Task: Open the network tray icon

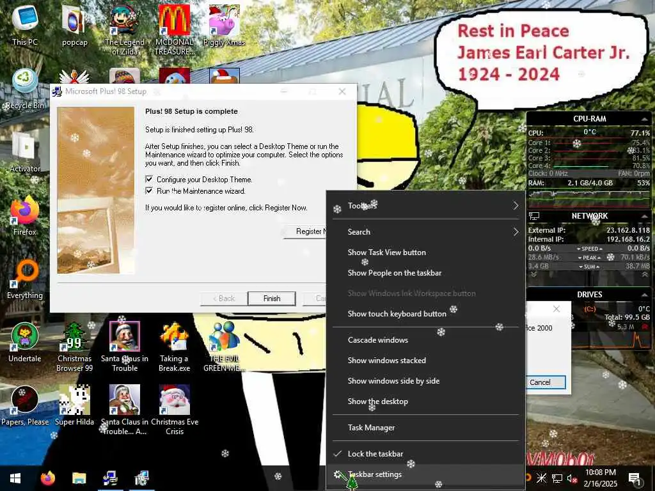Action: point(557,478)
